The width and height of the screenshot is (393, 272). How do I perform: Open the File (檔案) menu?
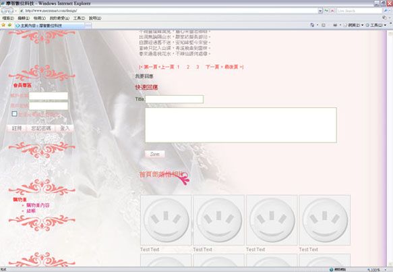pyautogui.click(x=8, y=18)
